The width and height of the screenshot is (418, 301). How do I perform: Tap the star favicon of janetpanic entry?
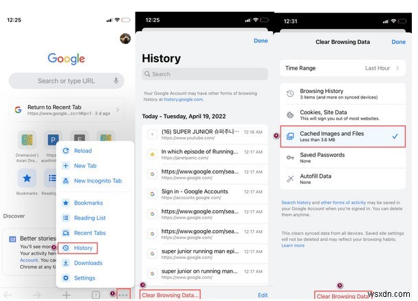152,154
